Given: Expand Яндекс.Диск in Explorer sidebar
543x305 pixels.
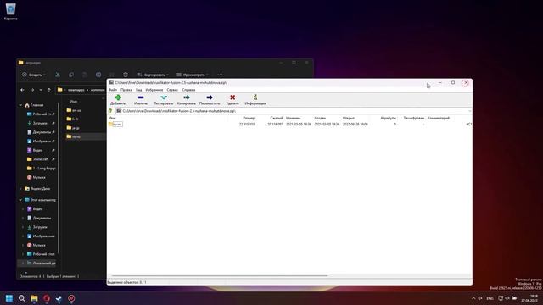Looking at the screenshot, I should (20, 189).
